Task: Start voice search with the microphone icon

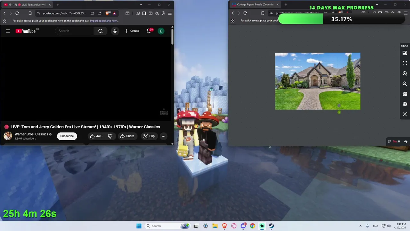Action: click(115, 31)
